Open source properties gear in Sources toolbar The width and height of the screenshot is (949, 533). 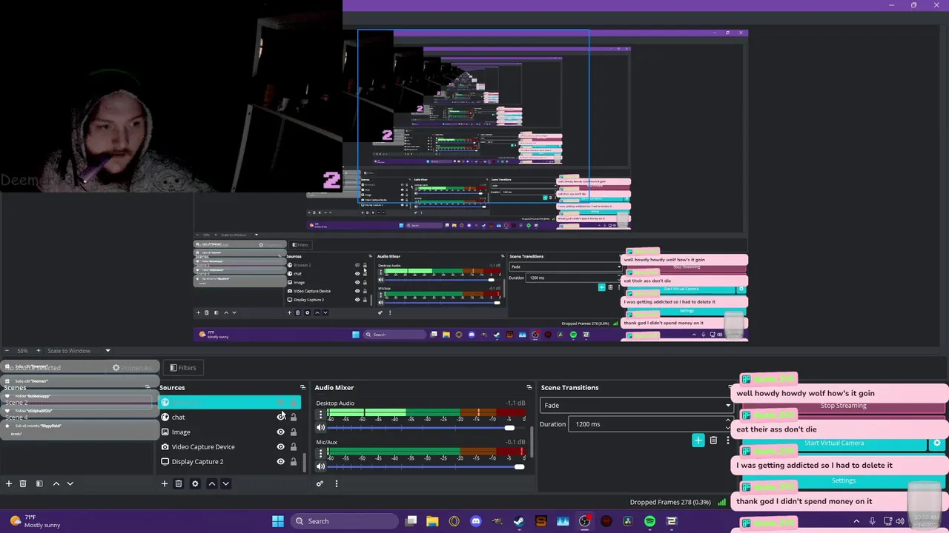point(195,483)
